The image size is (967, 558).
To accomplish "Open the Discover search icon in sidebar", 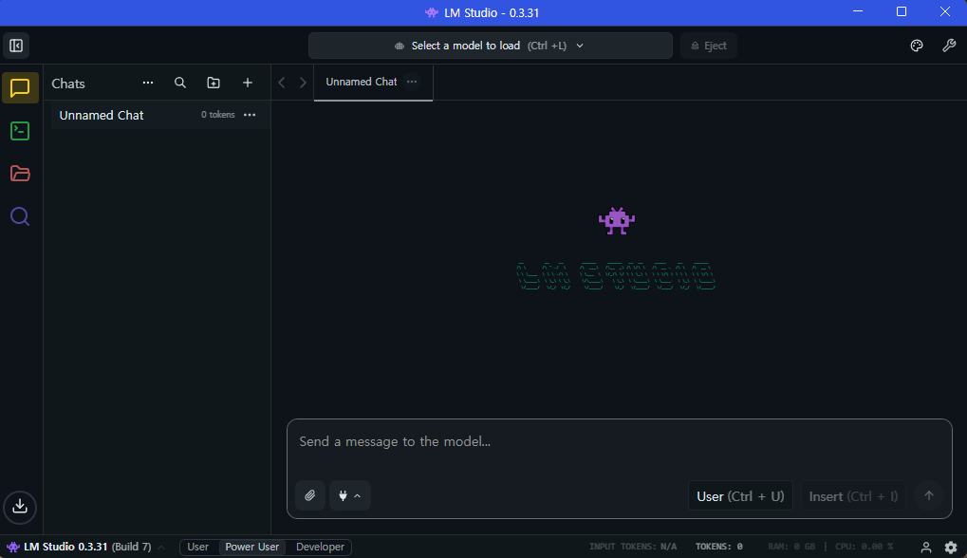I will pos(20,216).
